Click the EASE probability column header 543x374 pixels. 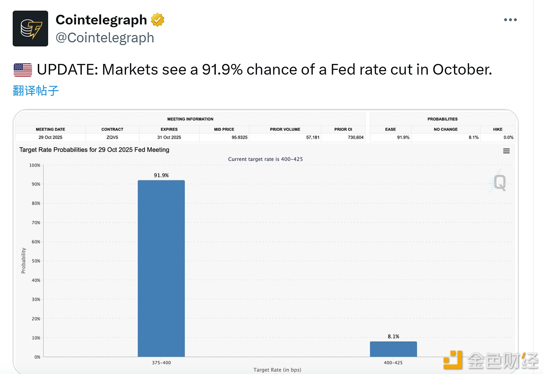tap(390, 129)
